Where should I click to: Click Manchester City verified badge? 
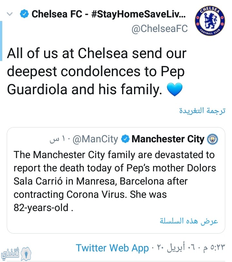tap(125, 139)
